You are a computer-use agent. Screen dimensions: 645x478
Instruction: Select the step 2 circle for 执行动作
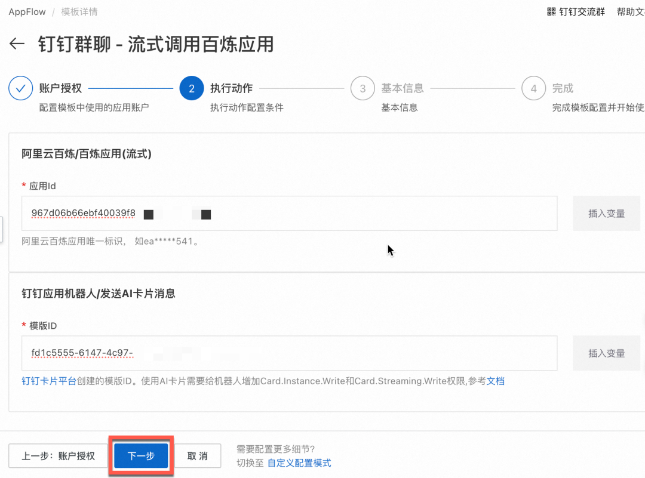(x=191, y=88)
